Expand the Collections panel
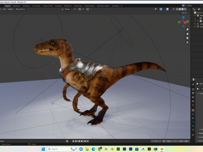203x152 pixels. coord(198,137)
